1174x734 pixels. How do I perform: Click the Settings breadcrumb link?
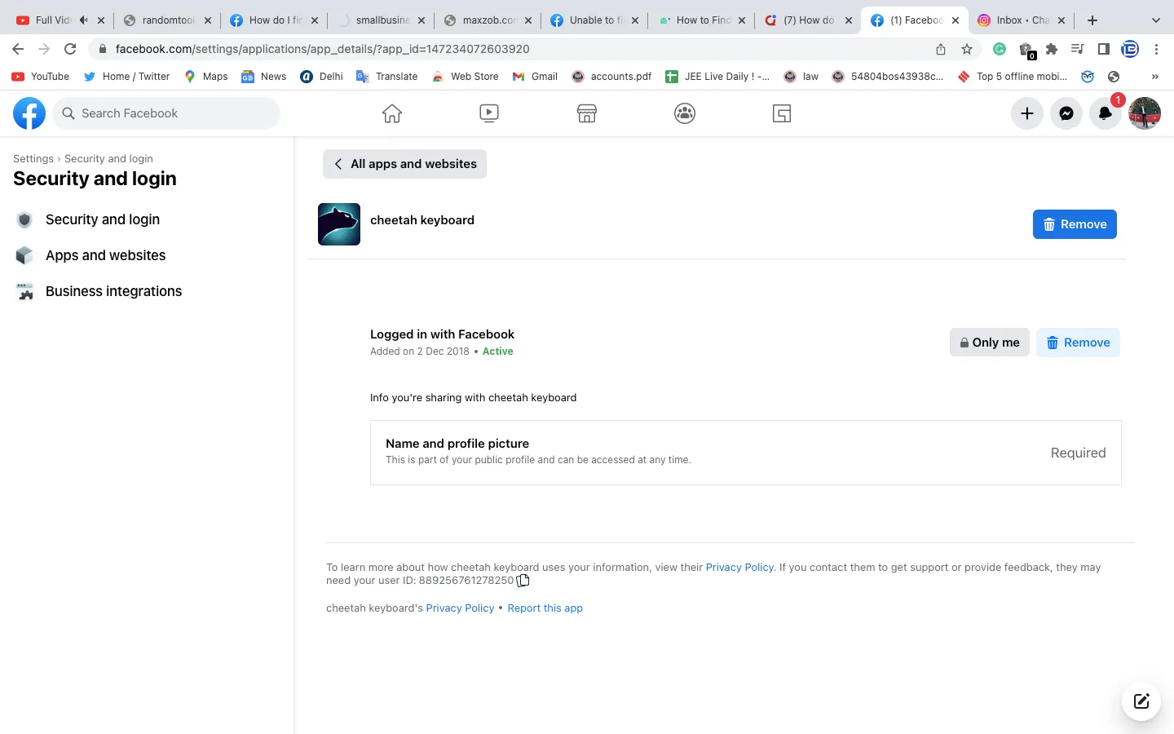coord(33,159)
